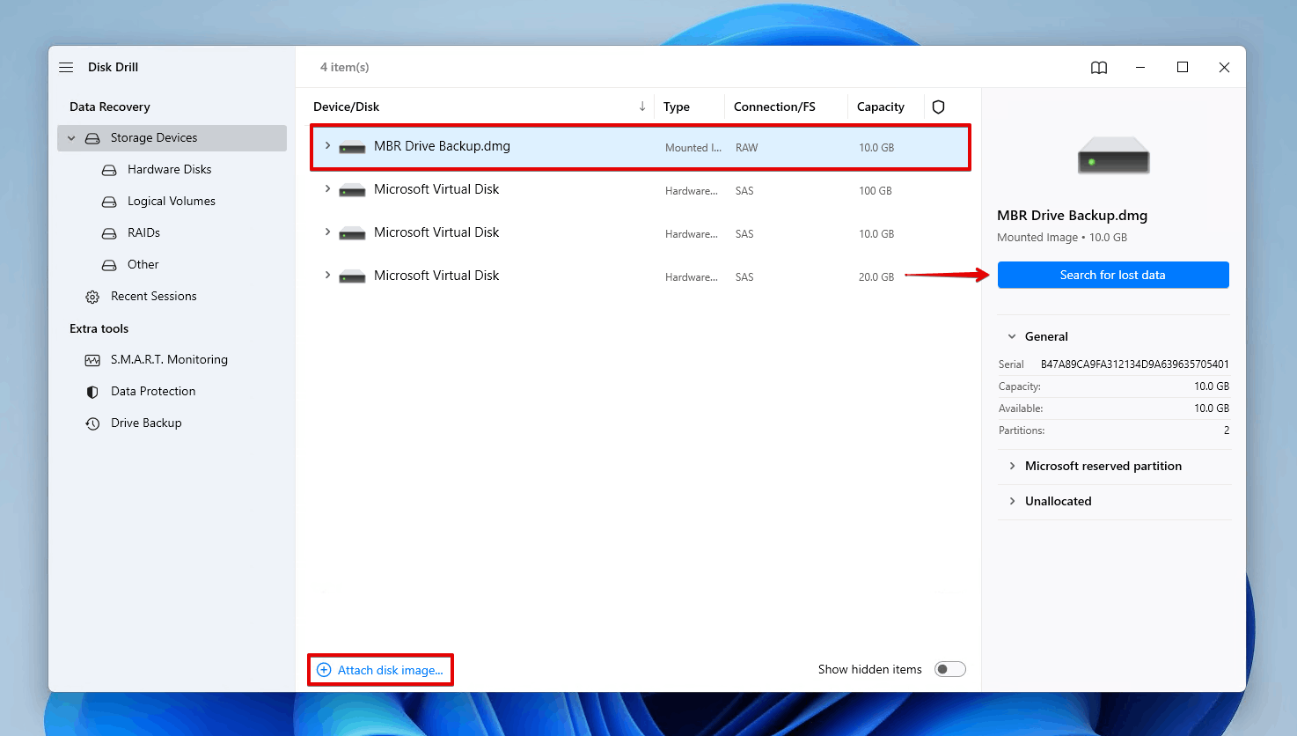Click the plus icon beside Attach disk image
Viewport: 1297px width, 736px height.
click(324, 670)
